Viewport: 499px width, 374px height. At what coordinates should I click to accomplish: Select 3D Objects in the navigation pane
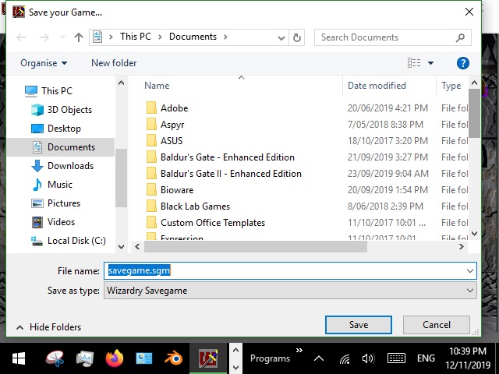pos(62,110)
